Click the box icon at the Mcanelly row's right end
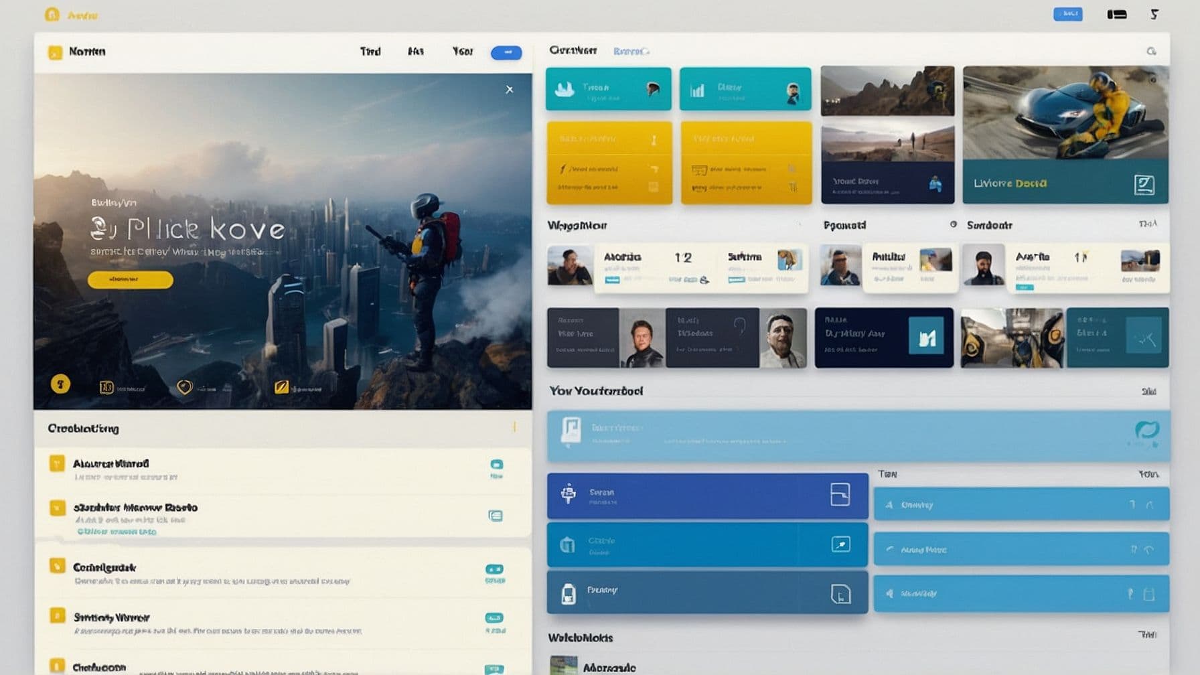 (1148, 594)
